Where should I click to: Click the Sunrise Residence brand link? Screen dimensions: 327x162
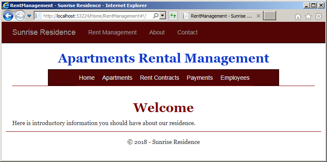click(44, 32)
